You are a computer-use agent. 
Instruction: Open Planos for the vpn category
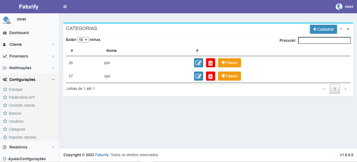coord(229,76)
